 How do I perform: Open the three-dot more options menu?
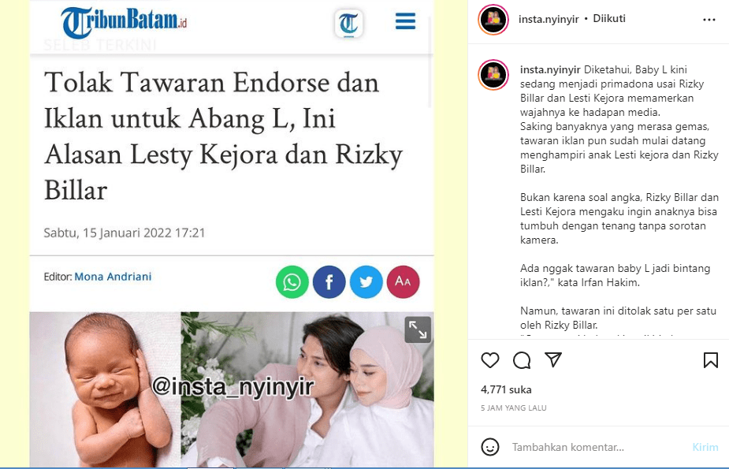[709, 20]
